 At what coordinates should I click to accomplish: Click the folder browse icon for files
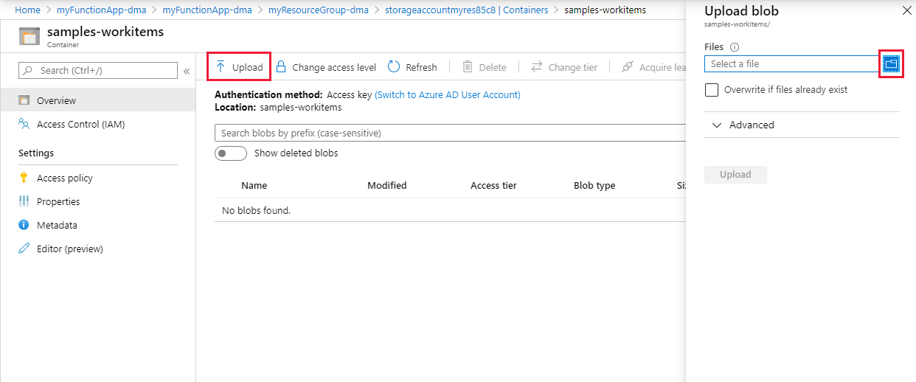point(892,64)
